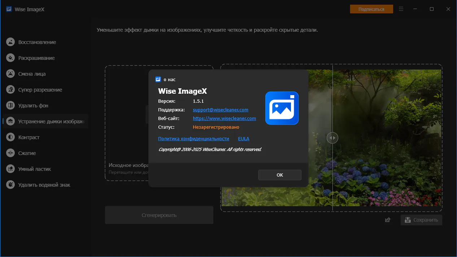
Task: Select Контраст in the sidebar
Action: point(29,137)
